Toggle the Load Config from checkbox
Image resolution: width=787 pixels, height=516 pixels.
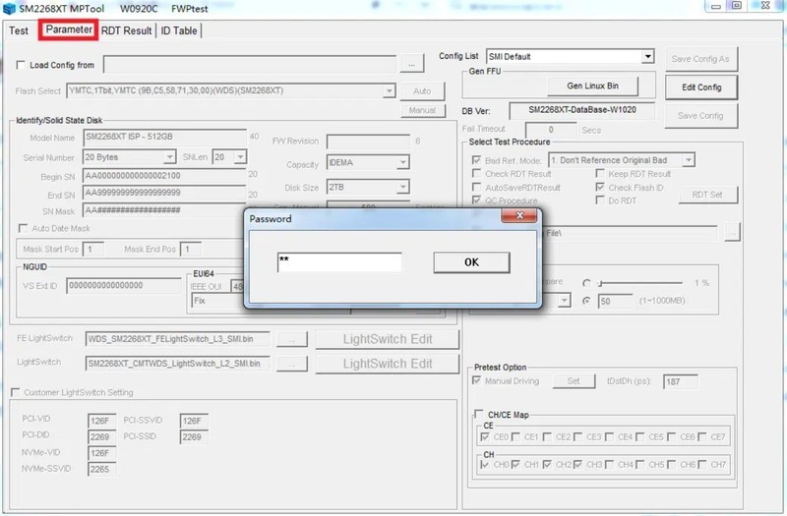pos(21,65)
